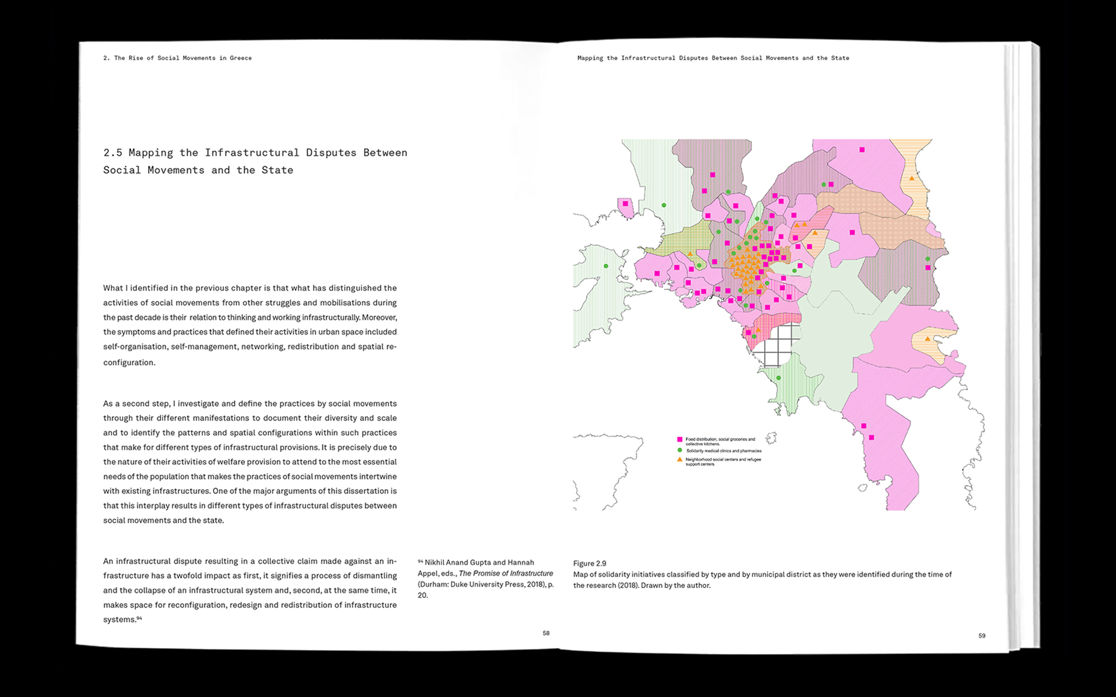1116x697 pixels.
Task: Click the pink square legend icon
Action: [x=679, y=439]
